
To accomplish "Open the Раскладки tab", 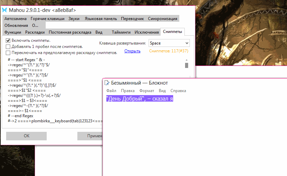I will pyautogui.click(x=35, y=32).
